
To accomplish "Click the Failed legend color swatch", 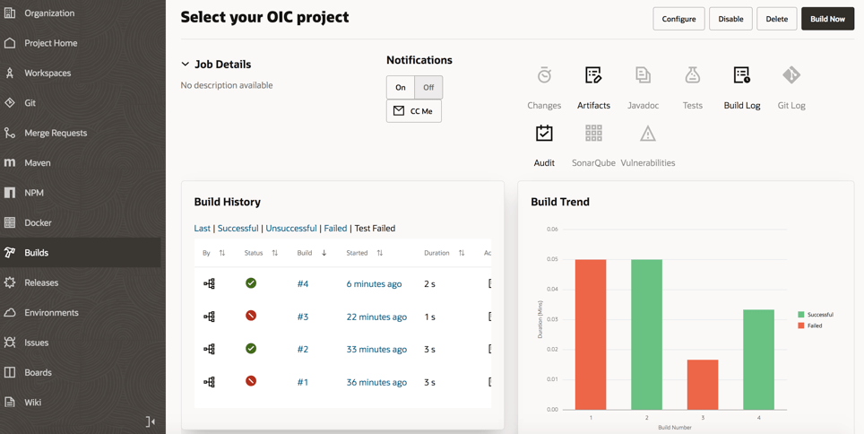I will (x=801, y=325).
